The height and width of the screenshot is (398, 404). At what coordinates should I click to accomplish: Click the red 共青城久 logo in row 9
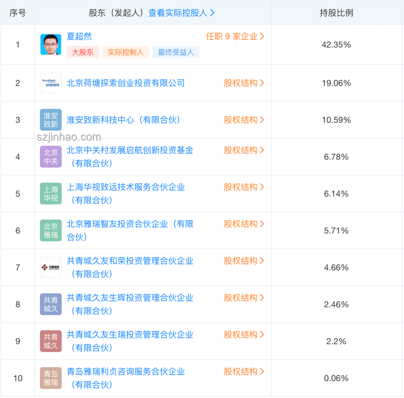pyautogui.click(x=51, y=341)
